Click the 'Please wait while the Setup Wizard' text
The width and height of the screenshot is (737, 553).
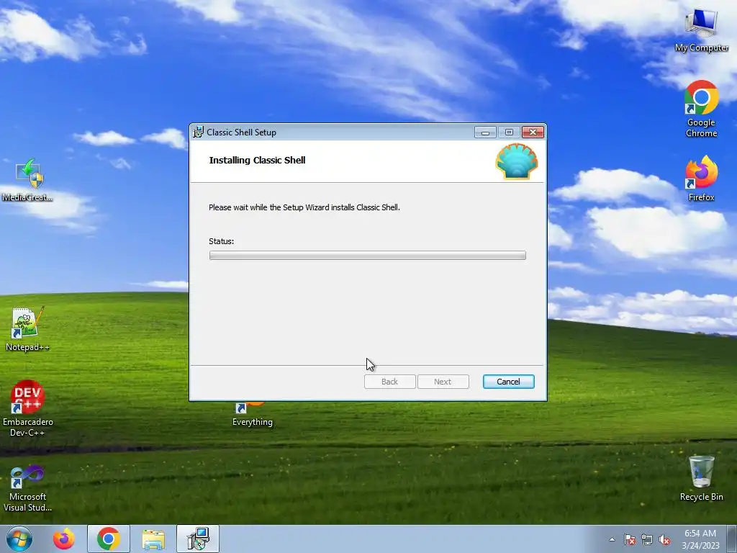point(304,207)
